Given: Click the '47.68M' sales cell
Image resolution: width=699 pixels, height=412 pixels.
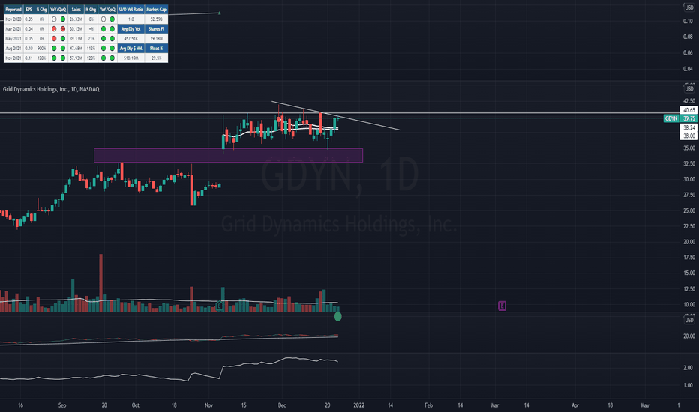Looking at the screenshot, I should coord(76,48).
